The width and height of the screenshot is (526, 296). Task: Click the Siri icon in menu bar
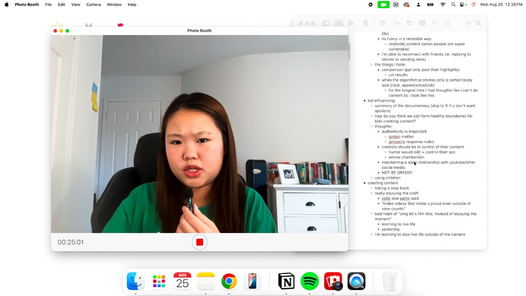[473, 5]
